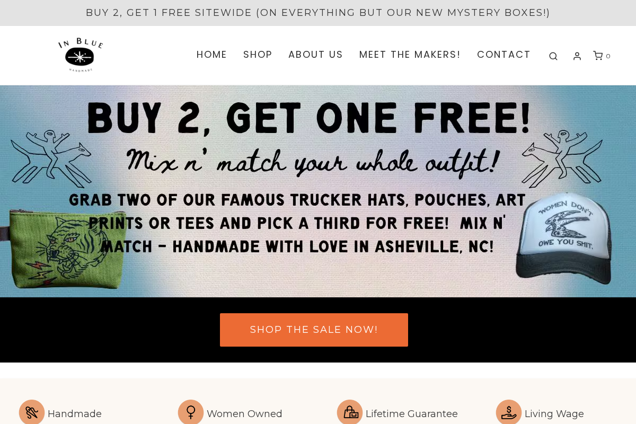Click the SHOP THE SALE NOW! button
The width and height of the screenshot is (636, 424).
(314, 330)
